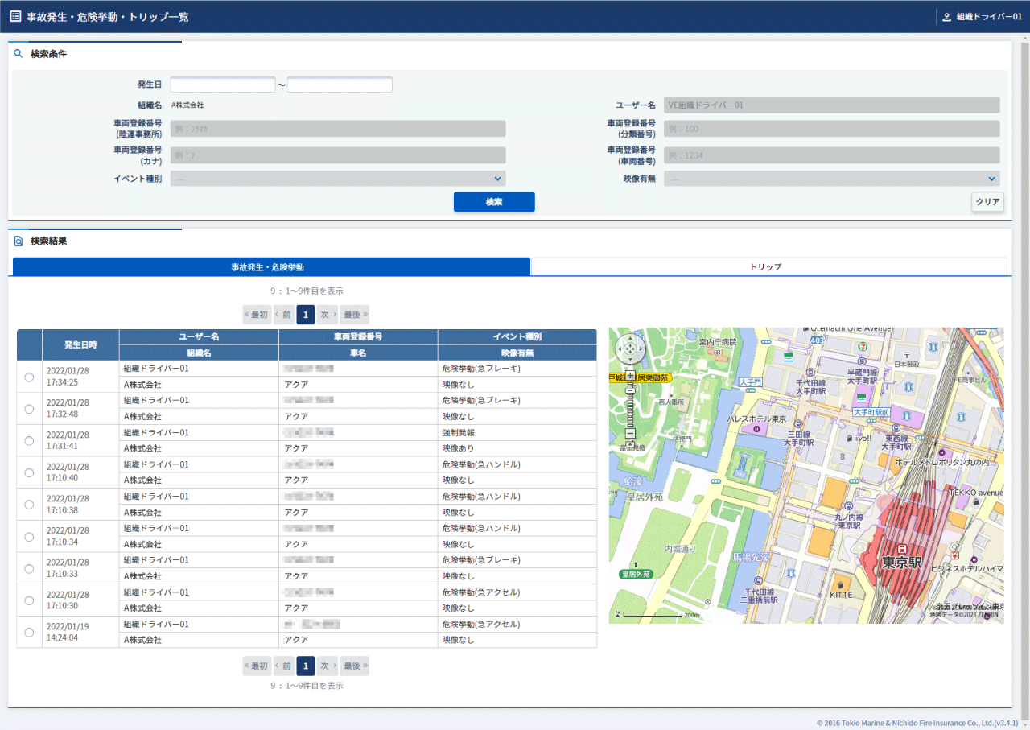Select the radio button for 2022/01/28 17:34:25
The image size is (1030, 730).
tap(29, 377)
